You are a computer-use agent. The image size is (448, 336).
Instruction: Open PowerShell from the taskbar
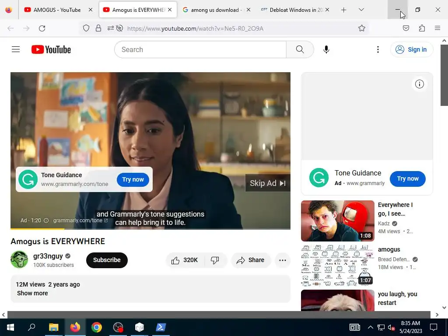click(161, 327)
